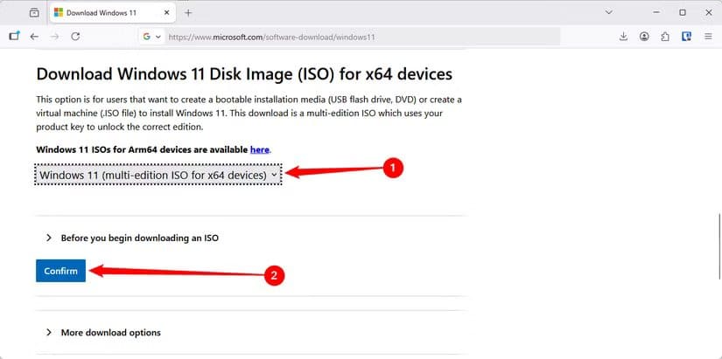The image size is (722, 359).
Task: Click the blue Confirm button
Action: (x=60, y=271)
